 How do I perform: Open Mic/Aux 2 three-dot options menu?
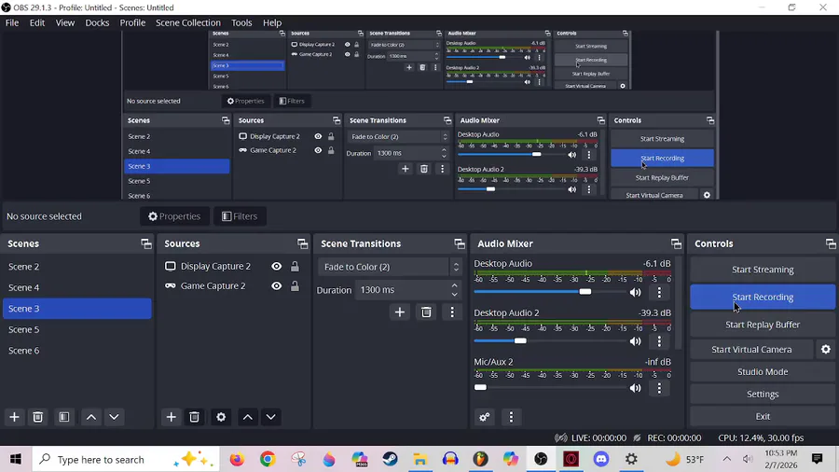click(659, 388)
